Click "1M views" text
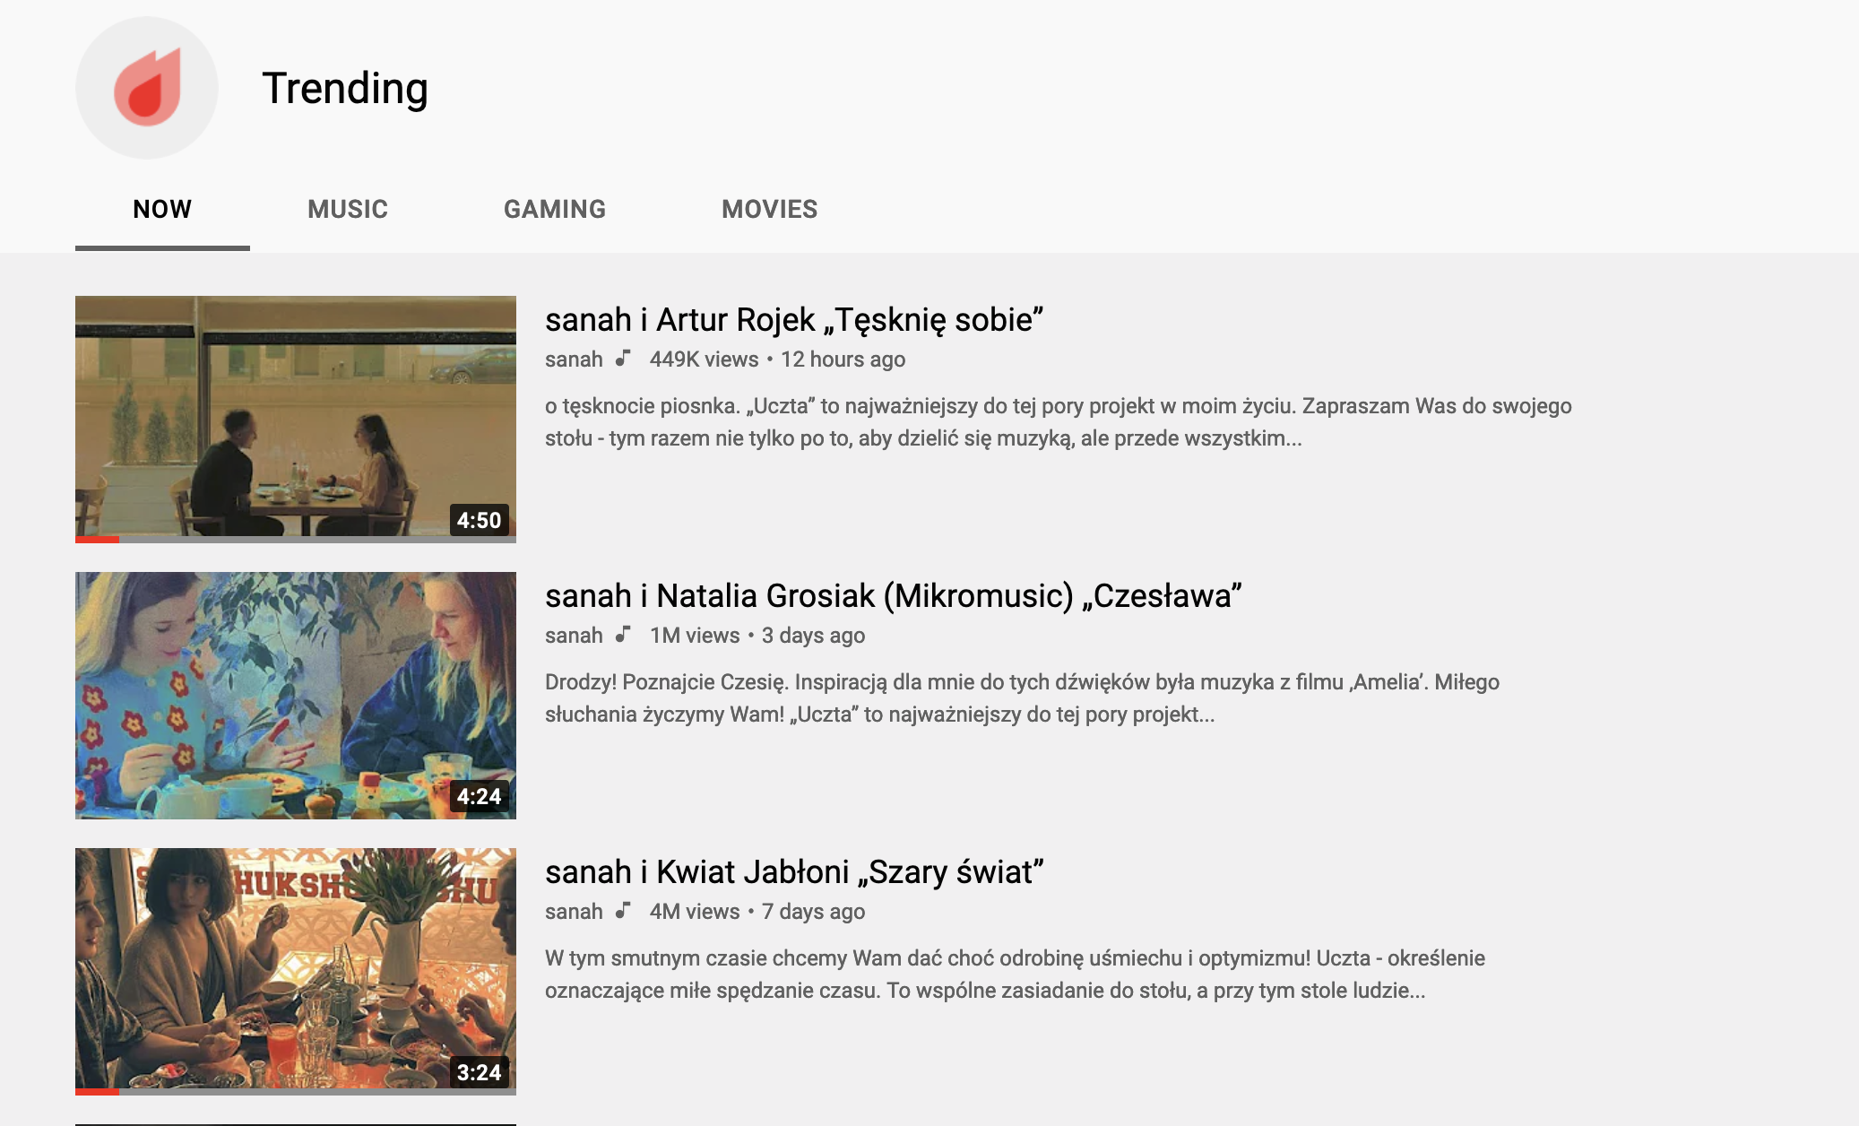The height and width of the screenshot is (1126, 1859). pos(695,636)
